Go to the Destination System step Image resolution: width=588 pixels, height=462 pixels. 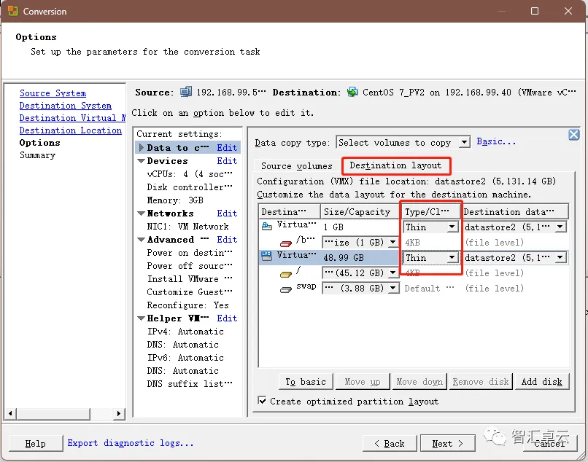[x=66, y=106]
